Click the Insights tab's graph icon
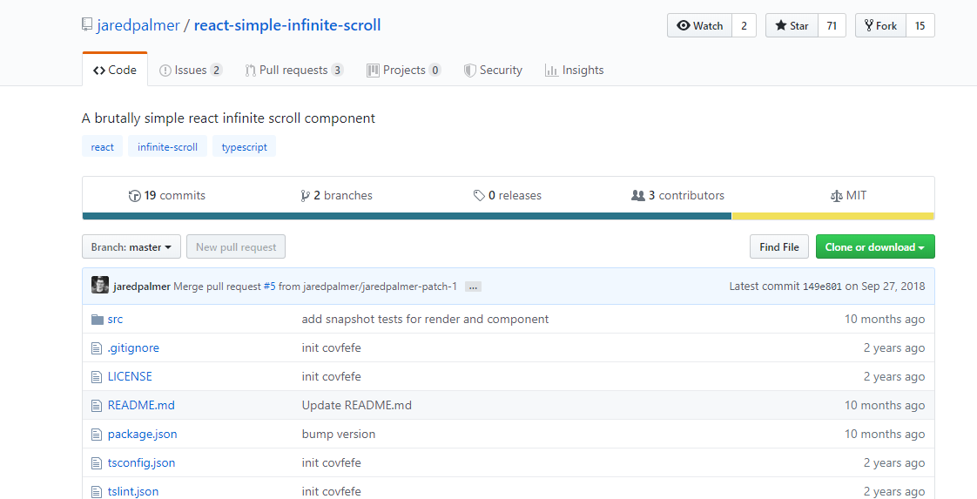The width and height of the screenshot is (977, 499). 551,71
